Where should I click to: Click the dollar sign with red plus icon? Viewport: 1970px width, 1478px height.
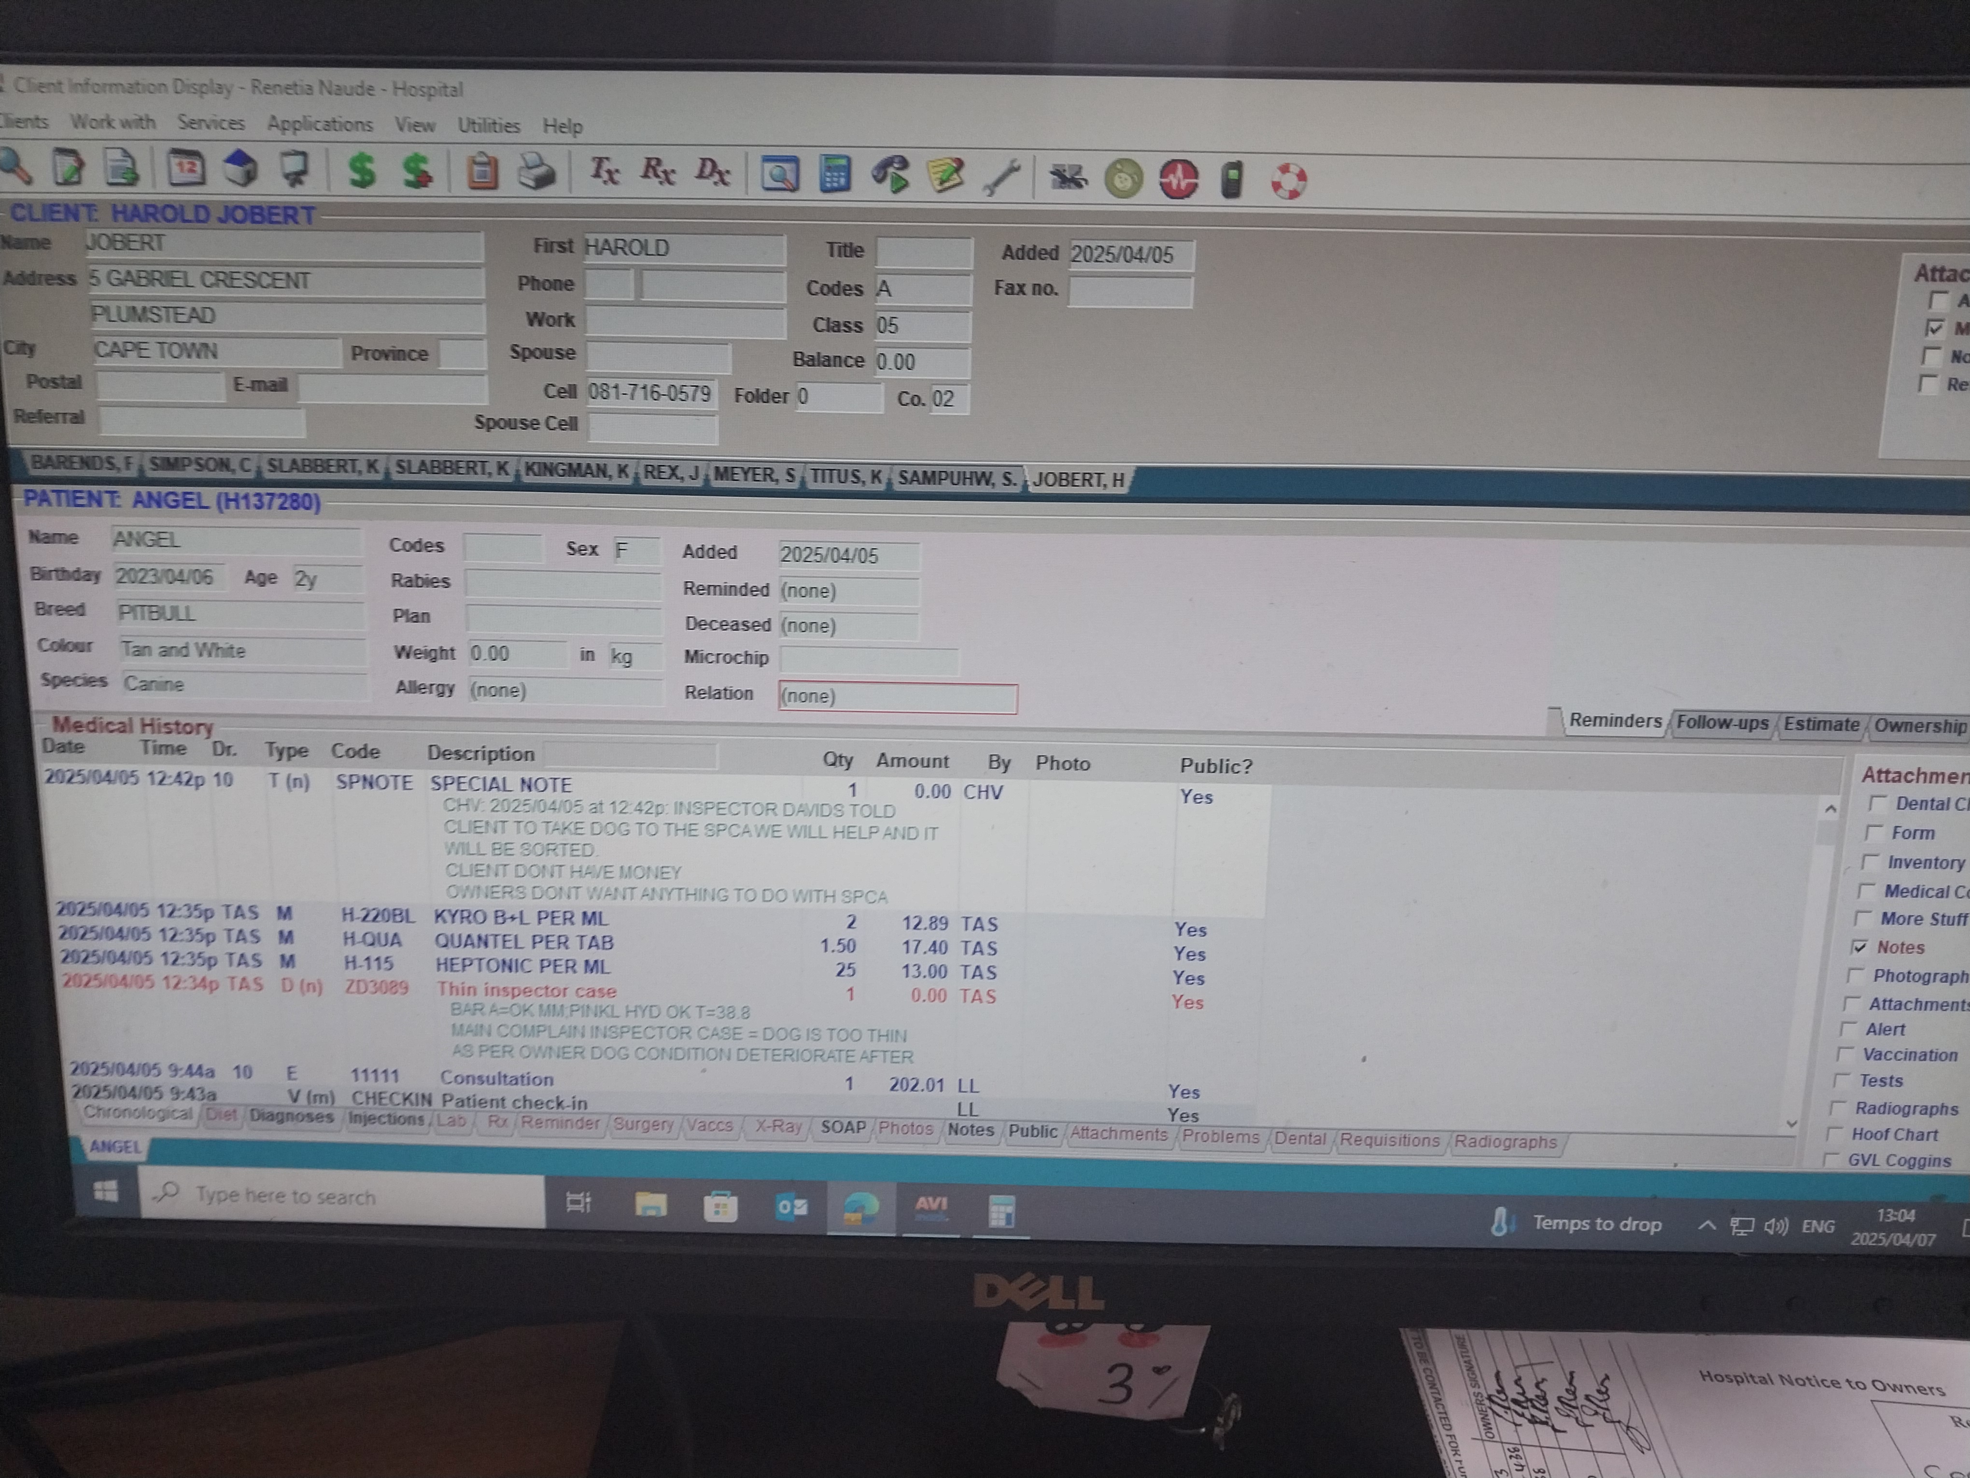417,170
